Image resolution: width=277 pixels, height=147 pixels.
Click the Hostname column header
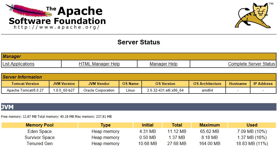pos(238,84)
